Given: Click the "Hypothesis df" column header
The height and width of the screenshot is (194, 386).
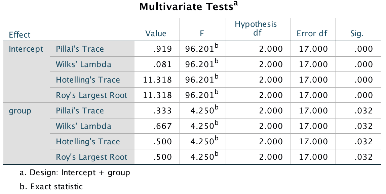Looking at the screenshot, I should [x=256, y=29].
